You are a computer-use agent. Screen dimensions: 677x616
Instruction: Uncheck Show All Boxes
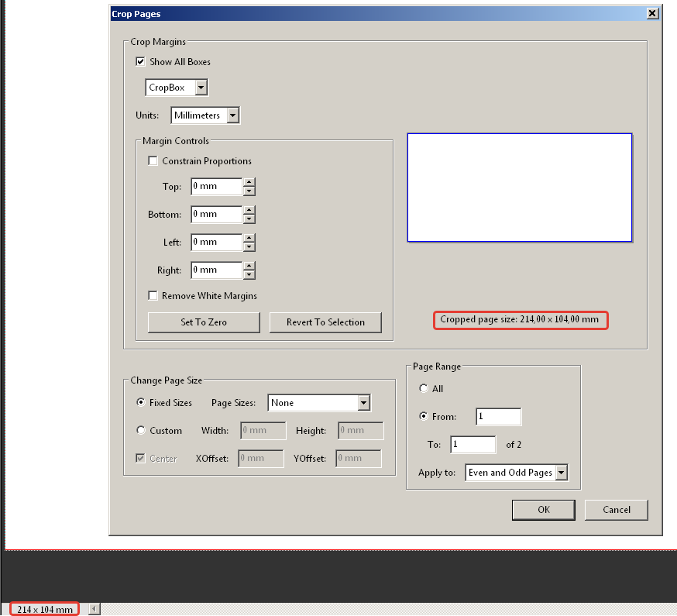pyautogui.click(x=140, y=61)
